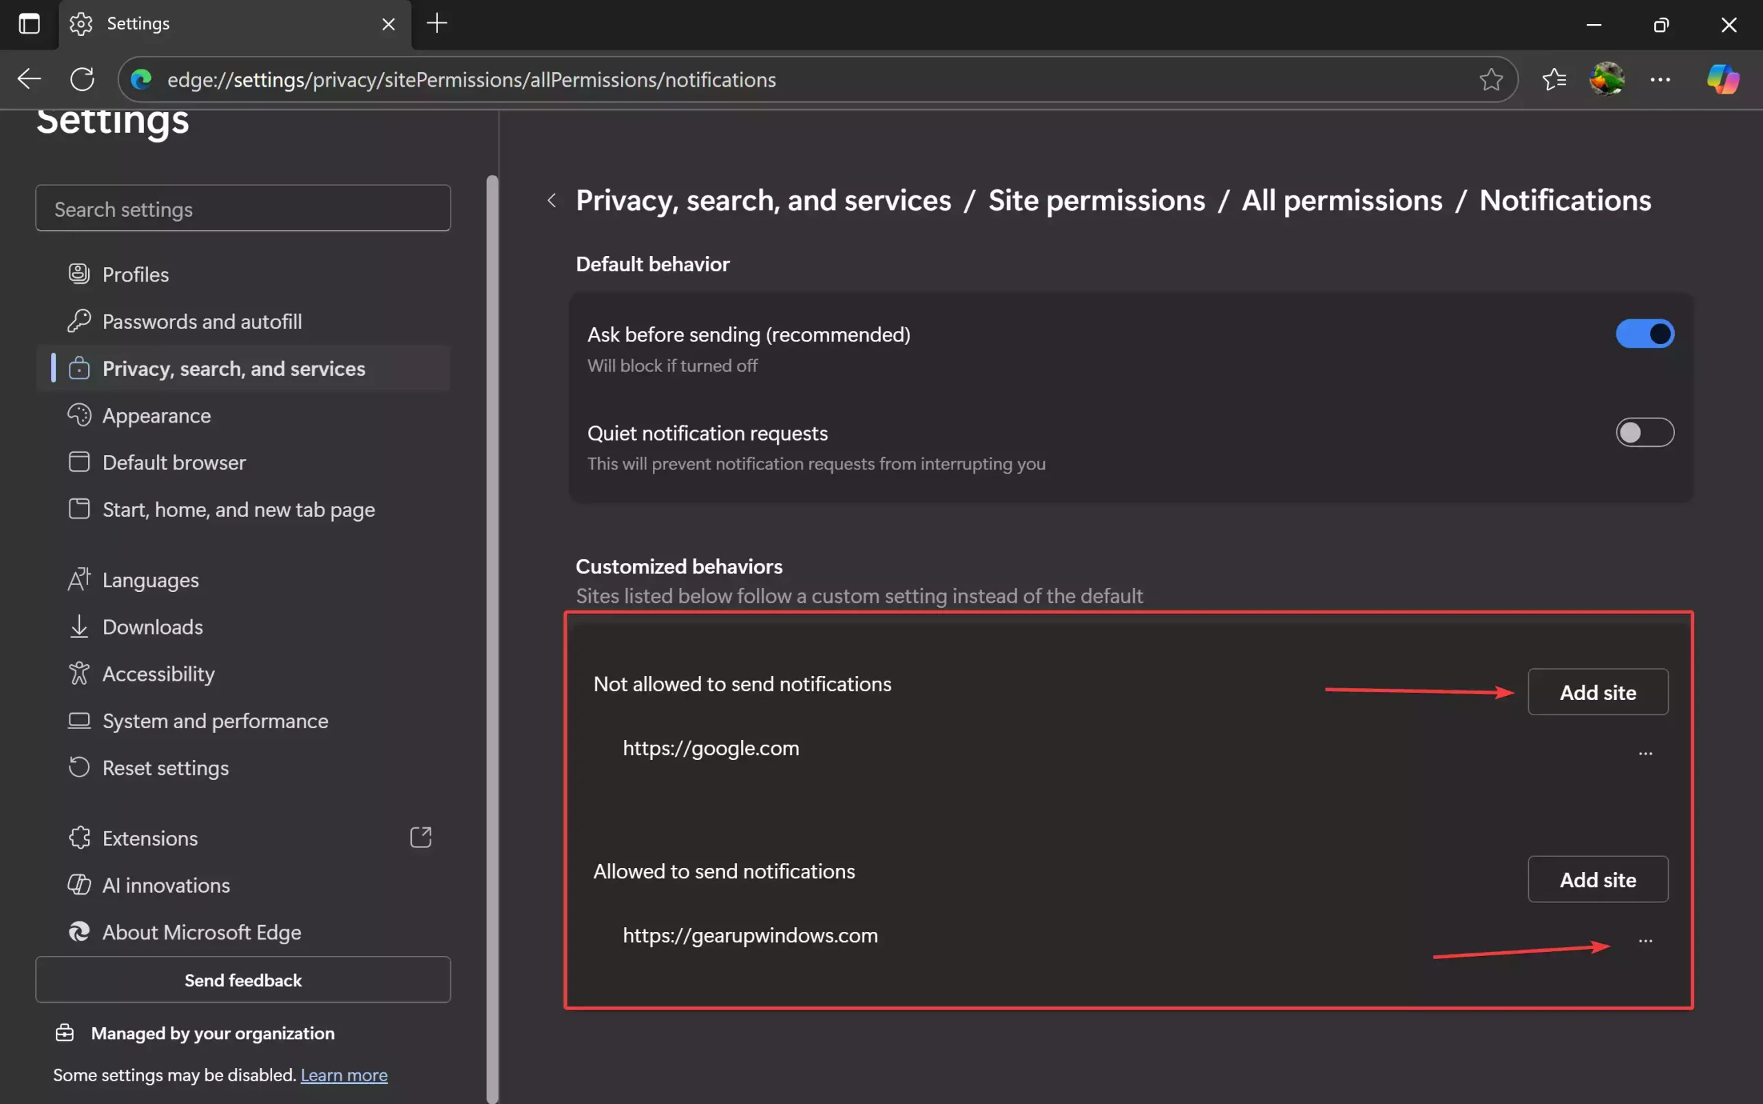Select Privacy, search, and services in sidebar
Screen dimensions: 1763x1104
[233, 368]
